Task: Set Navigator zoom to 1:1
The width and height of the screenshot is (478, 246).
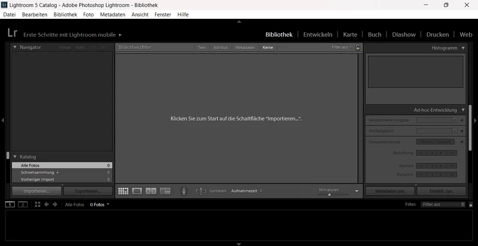Action: (x=93, y=48)
